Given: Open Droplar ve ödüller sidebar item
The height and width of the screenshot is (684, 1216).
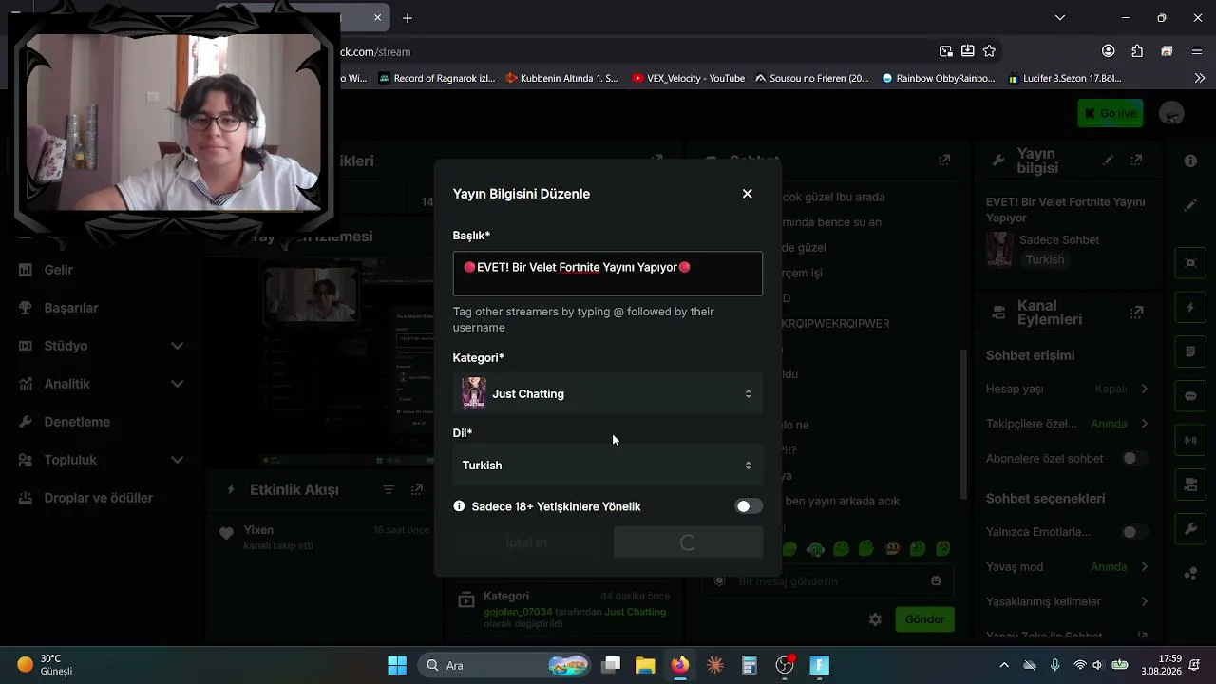Looking at the screenshot, I should (98, 498).
